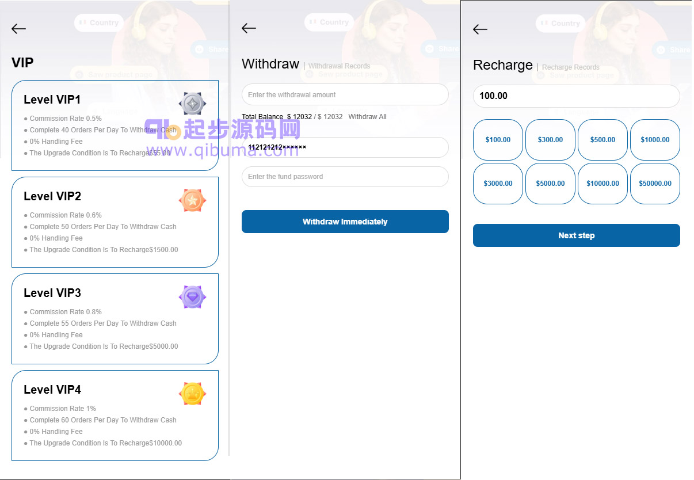Open the Level VIP3 card
This screenshot has height=480, width=694.
coord(115,319)
